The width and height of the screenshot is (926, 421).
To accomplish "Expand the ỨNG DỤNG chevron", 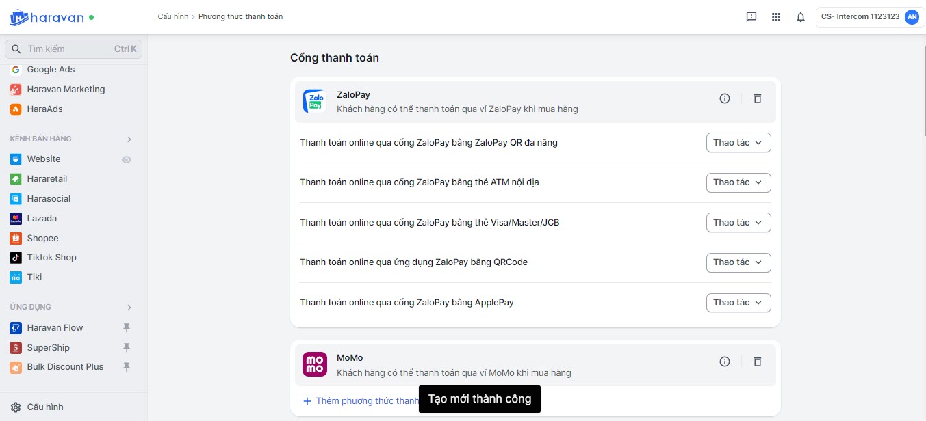I will tap(129, 308).
